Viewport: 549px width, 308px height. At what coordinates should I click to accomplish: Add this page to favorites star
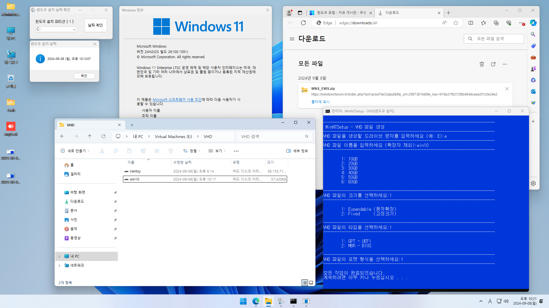click(456, 23)
